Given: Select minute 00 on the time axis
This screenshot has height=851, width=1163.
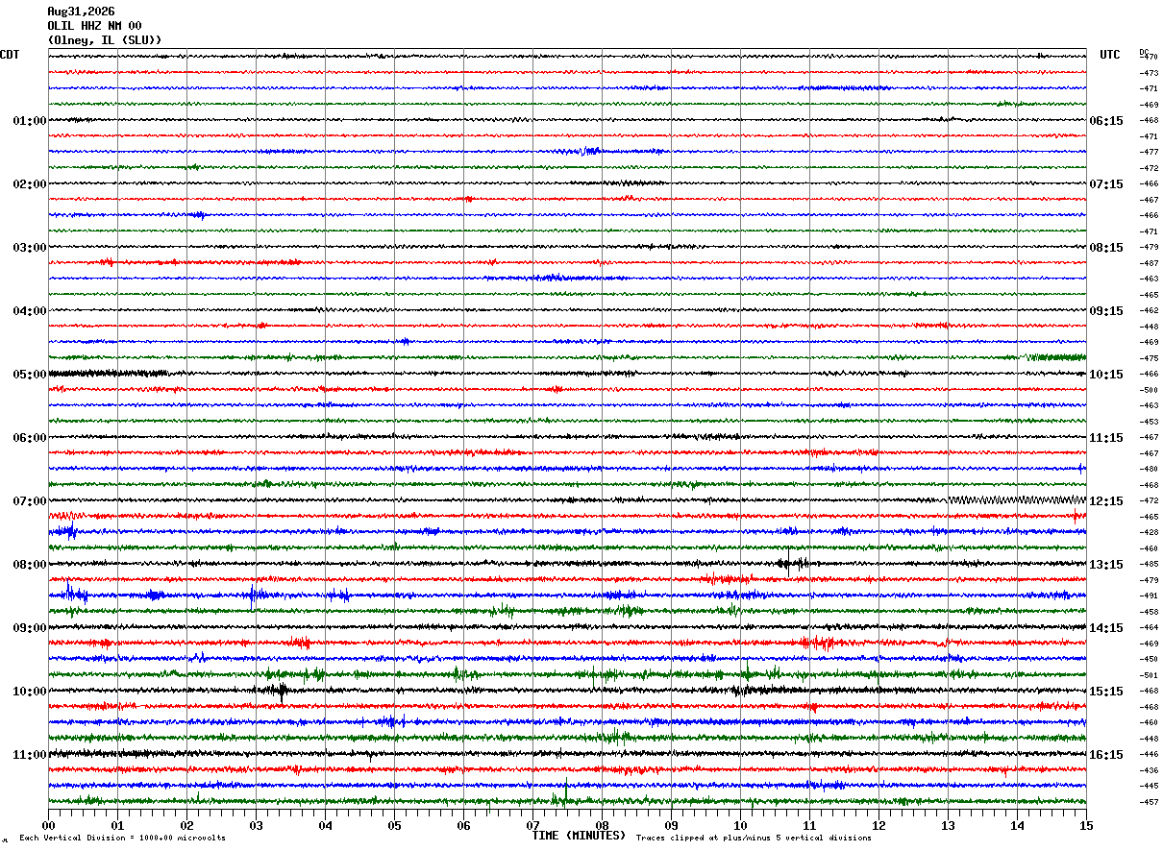Looking at the screenshot, I should point(49,825).
